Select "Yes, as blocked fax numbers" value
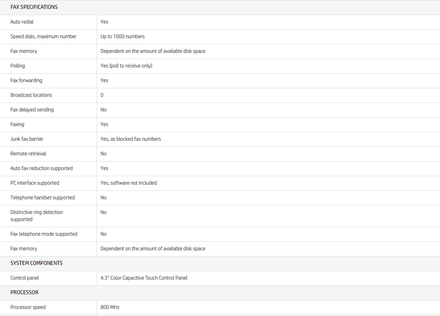This screenshot has width=440, height=316. click(130, 139)
